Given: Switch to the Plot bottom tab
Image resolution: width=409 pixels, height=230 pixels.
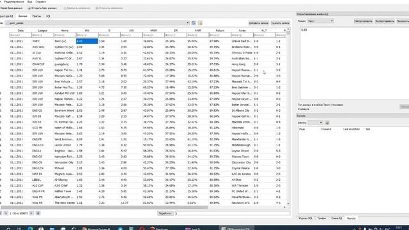Looking at the screenshot, I should 321,218.
